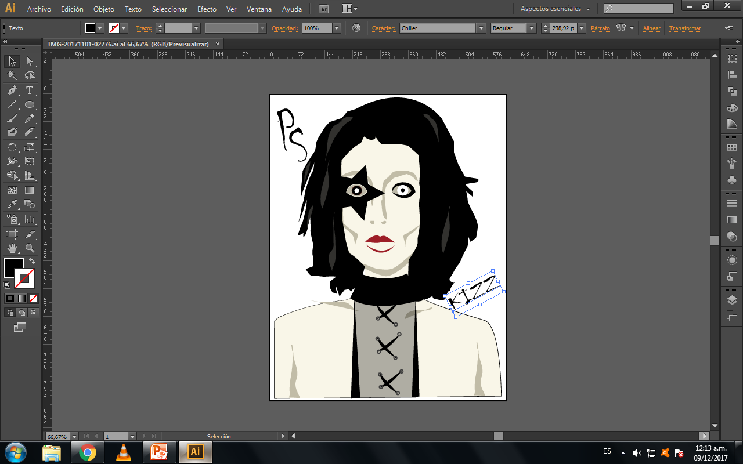Select the Ellipse tool

click(x=30, y=105)
